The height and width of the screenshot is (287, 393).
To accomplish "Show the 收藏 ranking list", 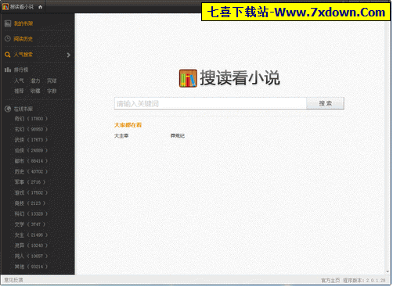I will pyautogui.click(x=35, y=91).
